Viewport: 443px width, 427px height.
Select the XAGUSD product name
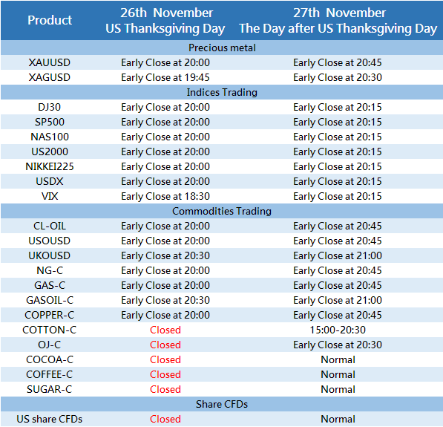[x=50, y=77]
